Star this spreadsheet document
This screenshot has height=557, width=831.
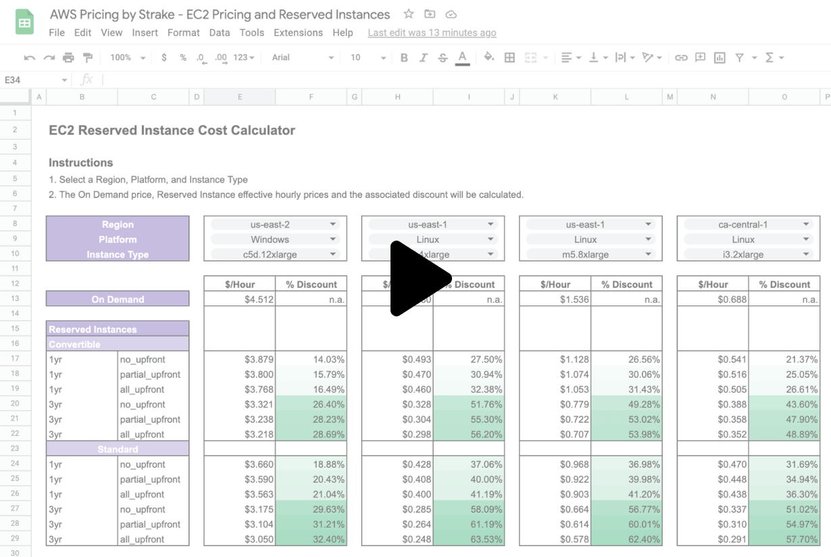pyautogui.click(x=409, y=14)
